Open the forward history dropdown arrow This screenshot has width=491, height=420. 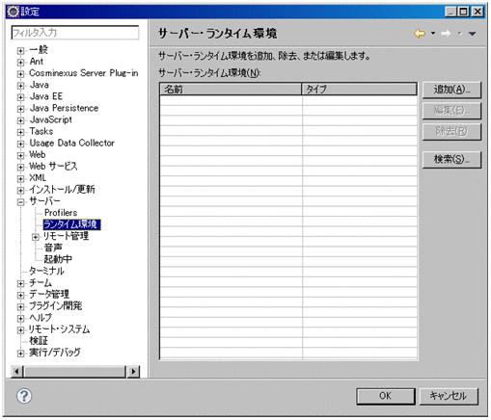(459, 33)
